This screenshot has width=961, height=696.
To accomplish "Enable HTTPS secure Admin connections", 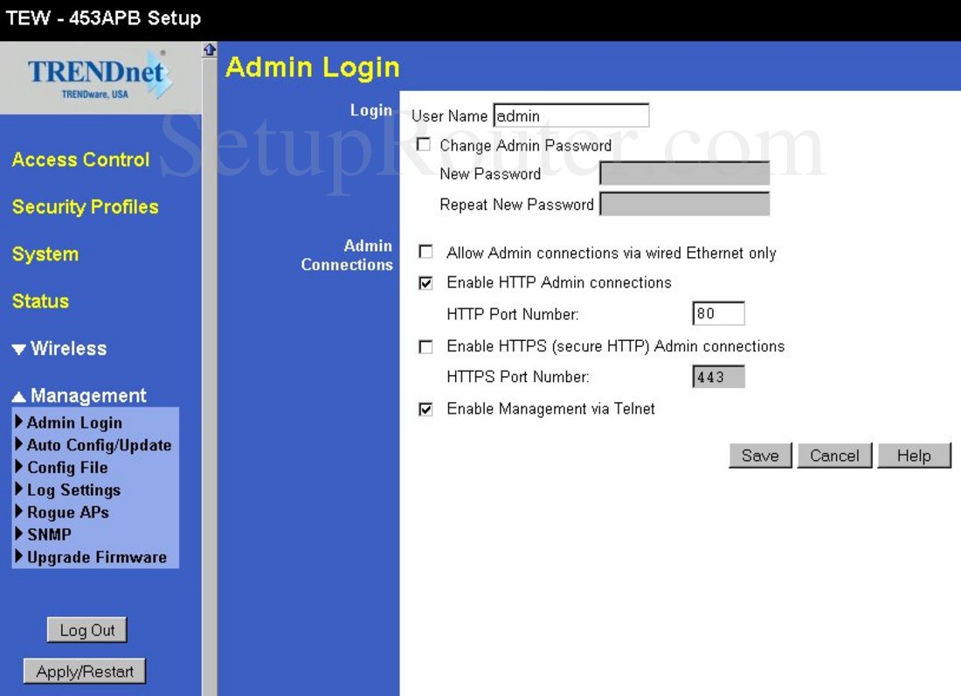I will [x=425, y=346].
